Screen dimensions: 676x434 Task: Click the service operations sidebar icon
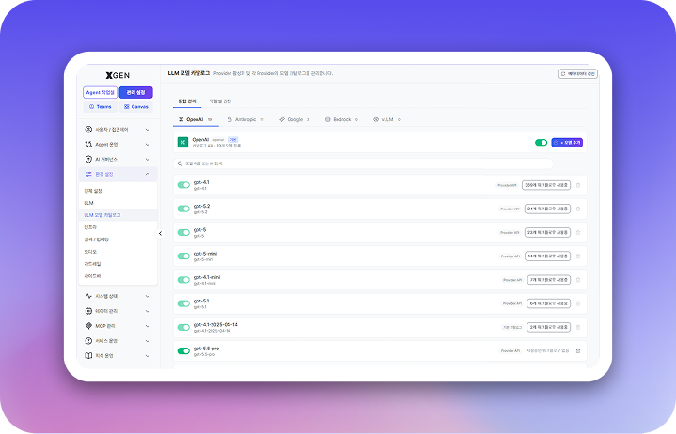click(88, 341)
